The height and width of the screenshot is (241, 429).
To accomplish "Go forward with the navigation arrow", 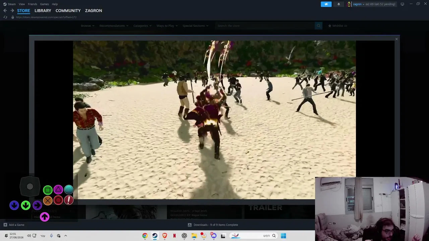I will 12,11.
